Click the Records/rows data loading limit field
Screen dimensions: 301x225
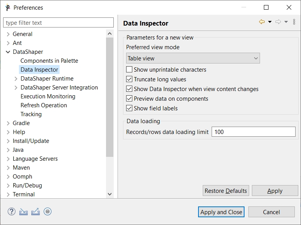point(253,132)
